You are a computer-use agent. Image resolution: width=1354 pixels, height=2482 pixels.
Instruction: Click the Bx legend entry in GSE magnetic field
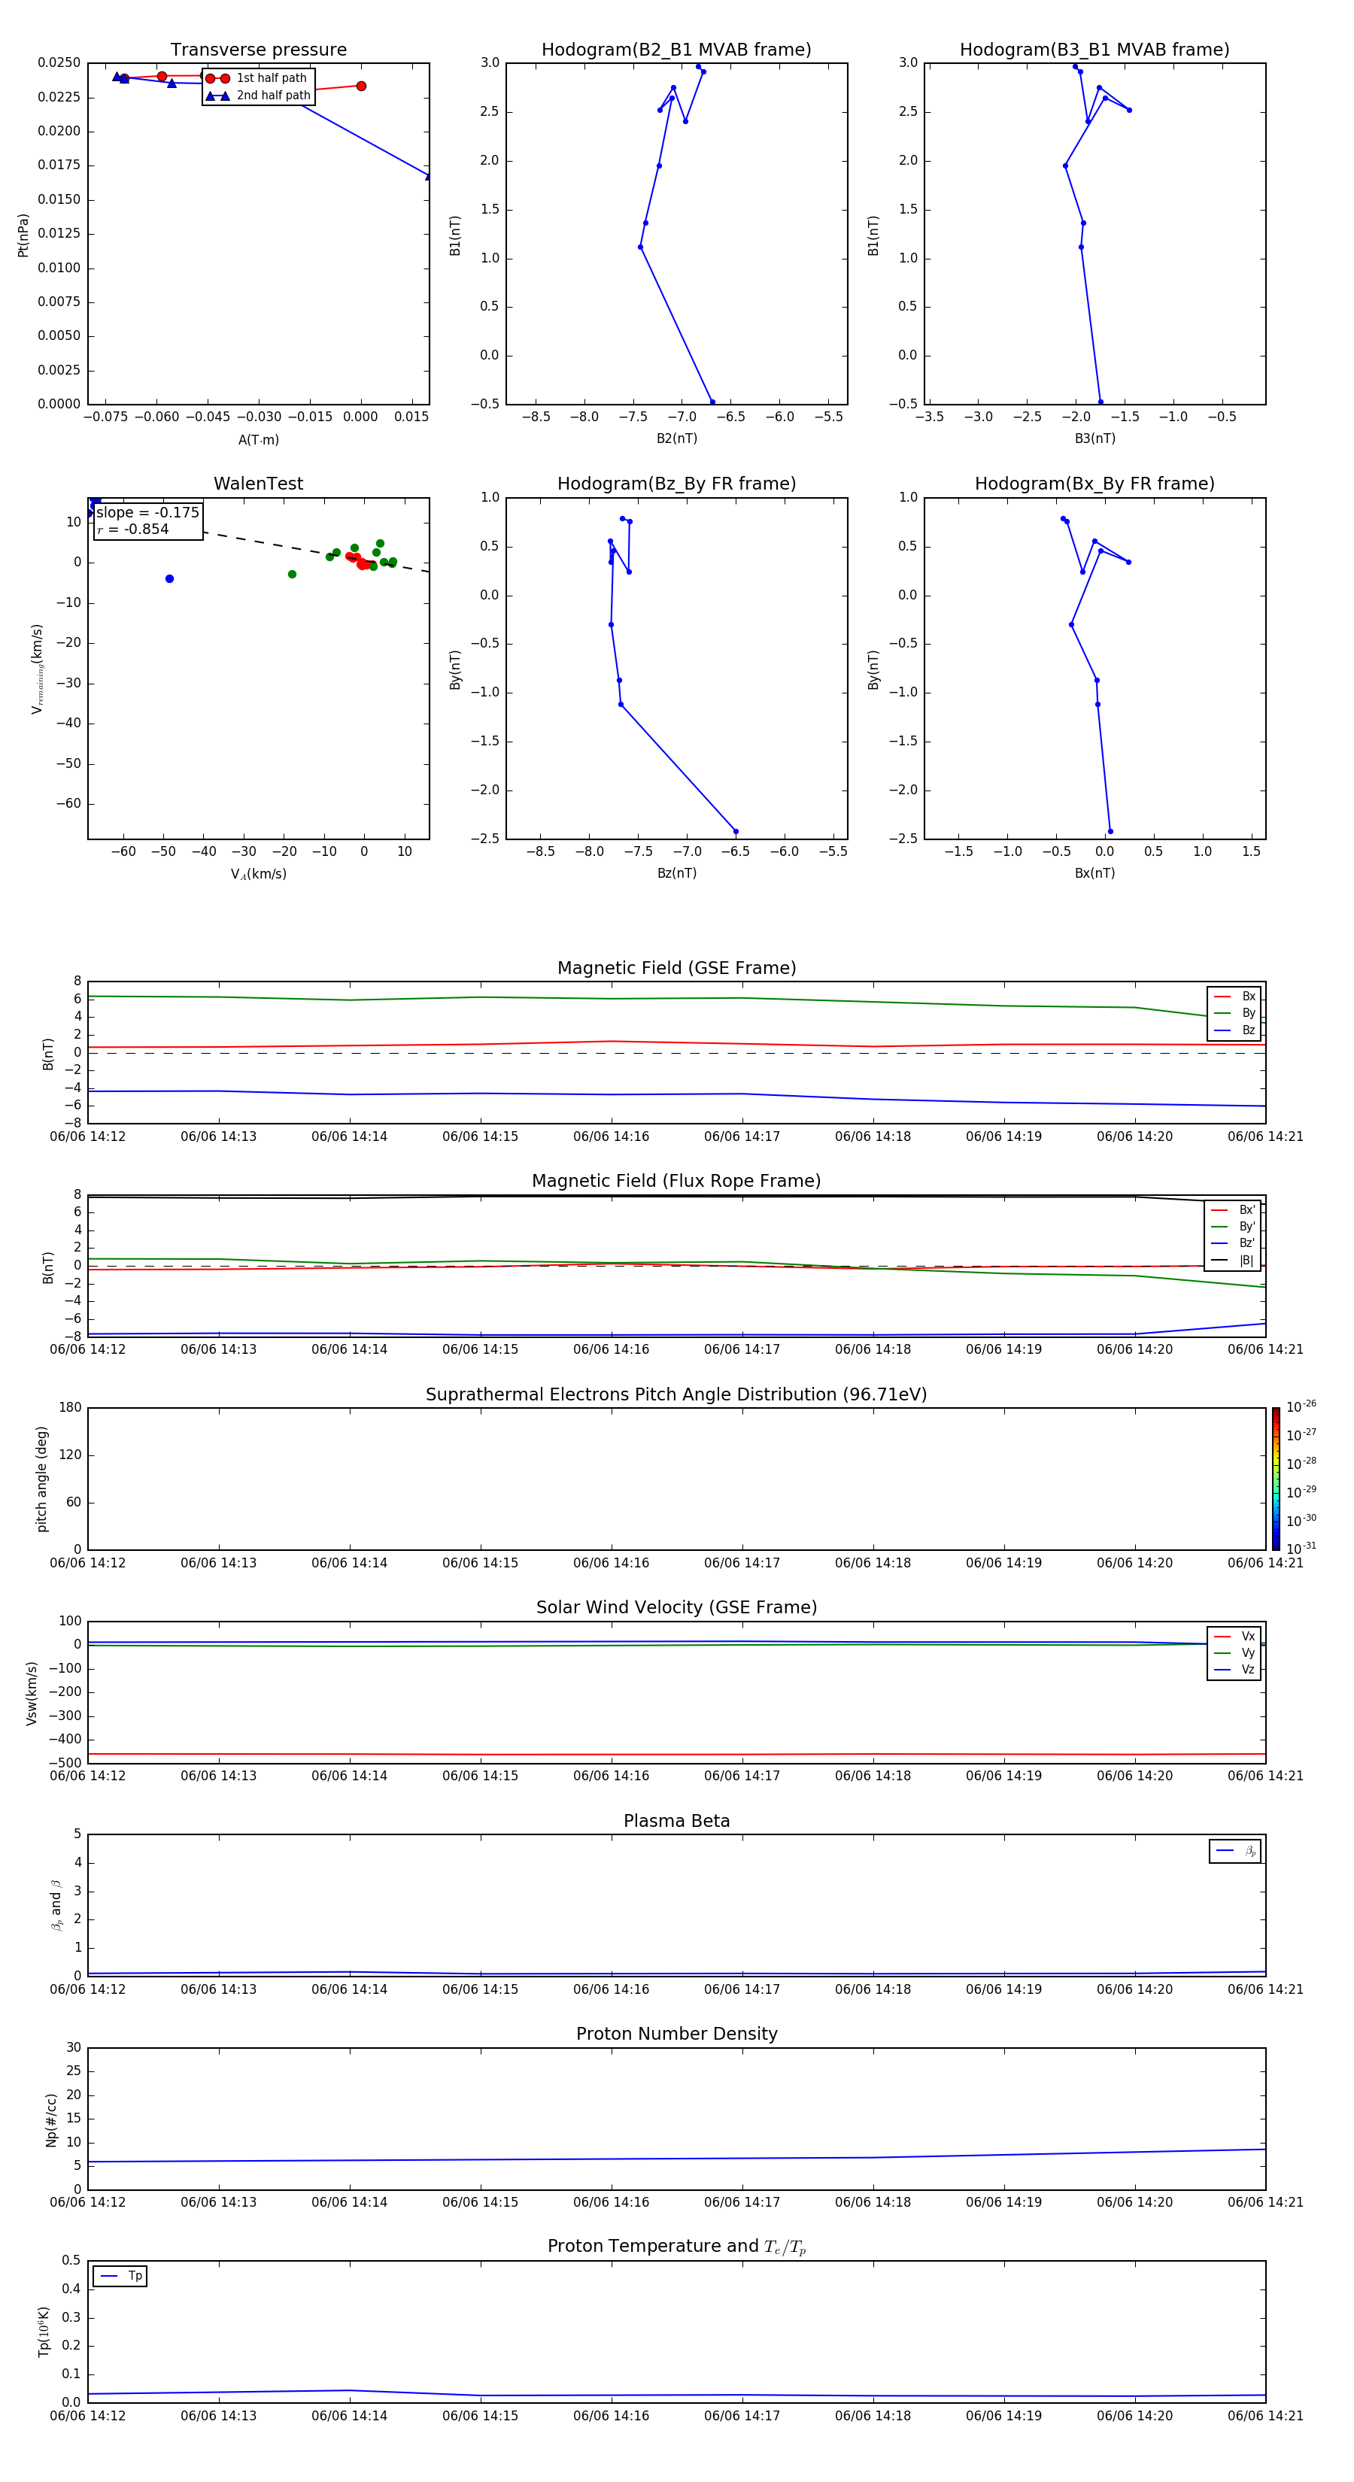1234,997
